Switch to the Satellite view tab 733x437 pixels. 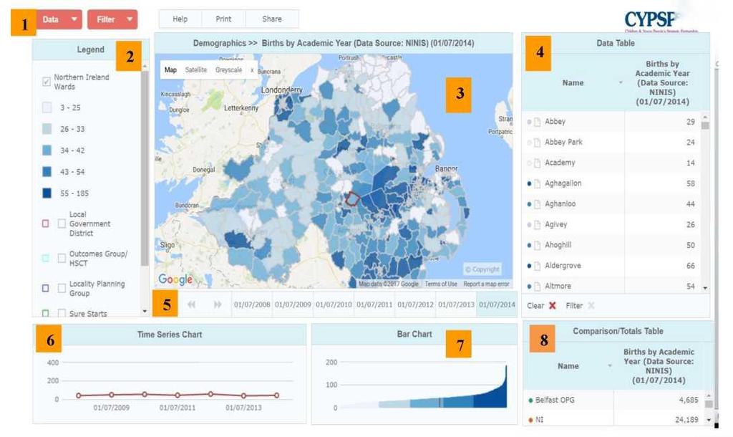click(x=196, y=69)
